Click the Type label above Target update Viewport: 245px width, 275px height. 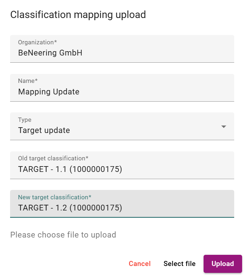pos(24,120)
